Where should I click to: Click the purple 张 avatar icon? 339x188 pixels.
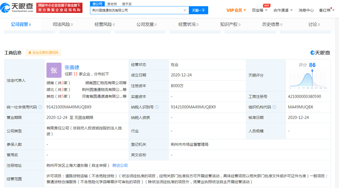[54, 70]
